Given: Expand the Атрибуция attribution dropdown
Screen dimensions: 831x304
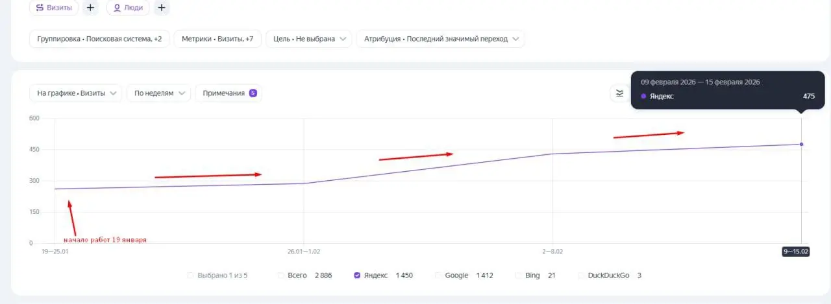Looking at the screenshot, I should point(440,39).
